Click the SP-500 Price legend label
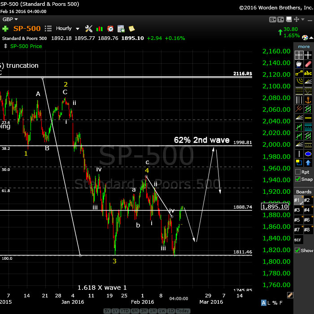 (26, 46)
